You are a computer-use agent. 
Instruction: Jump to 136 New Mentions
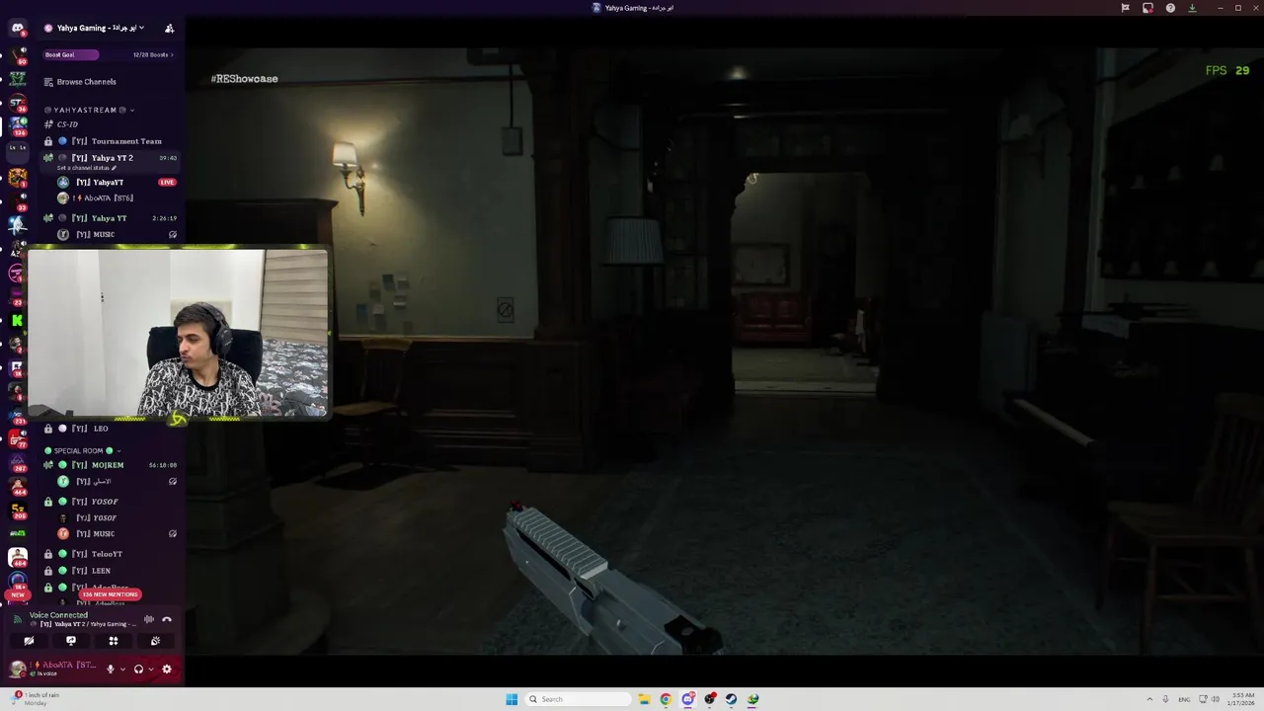coord(110,594)
